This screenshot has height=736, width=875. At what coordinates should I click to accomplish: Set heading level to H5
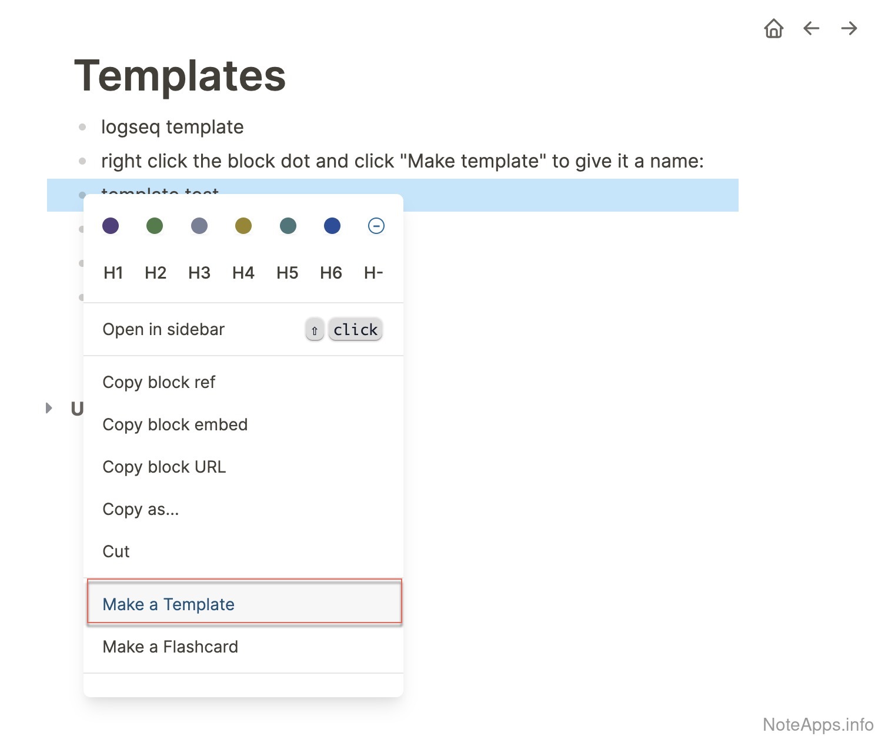click(287, 273)
